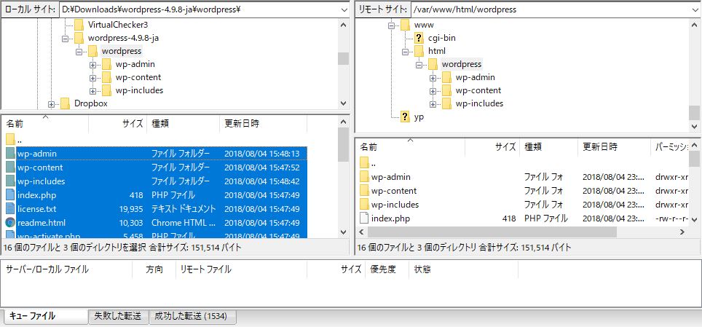Click remote file list horizontal scrollbar thumb

[492, 232]
